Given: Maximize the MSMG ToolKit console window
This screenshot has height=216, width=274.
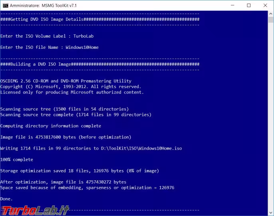Looking at the screenshot, I should (249, 6).
